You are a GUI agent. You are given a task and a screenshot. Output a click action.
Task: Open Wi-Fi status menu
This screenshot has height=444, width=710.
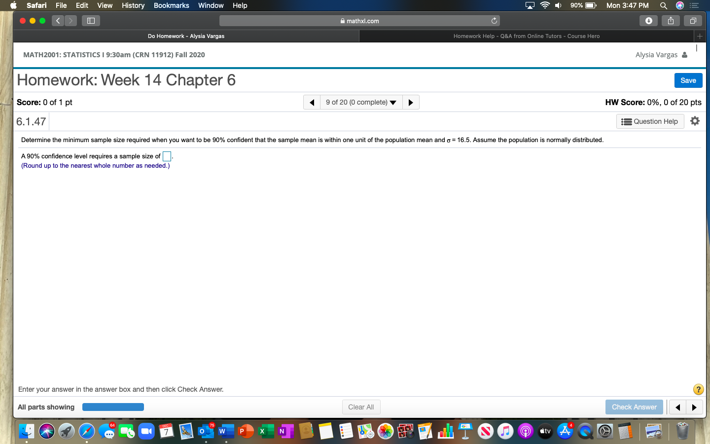click(545, 5)
